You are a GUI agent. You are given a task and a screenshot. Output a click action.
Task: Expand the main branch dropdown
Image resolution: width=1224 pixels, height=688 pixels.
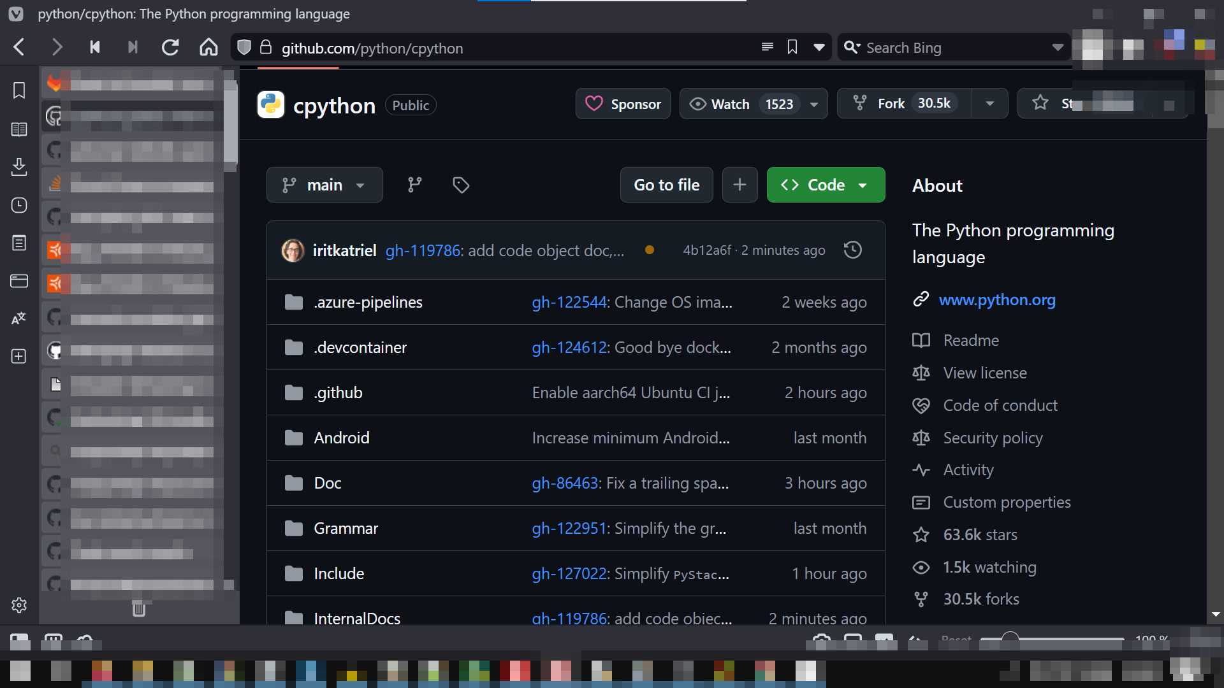click(x=324, y=185)
